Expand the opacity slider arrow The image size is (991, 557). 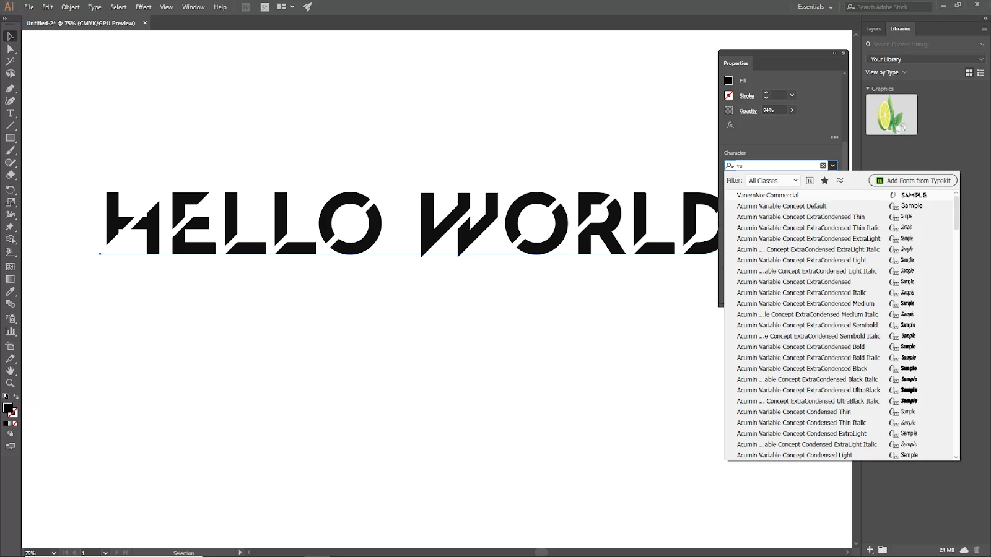pyautogui.click(x=792, y=110)
